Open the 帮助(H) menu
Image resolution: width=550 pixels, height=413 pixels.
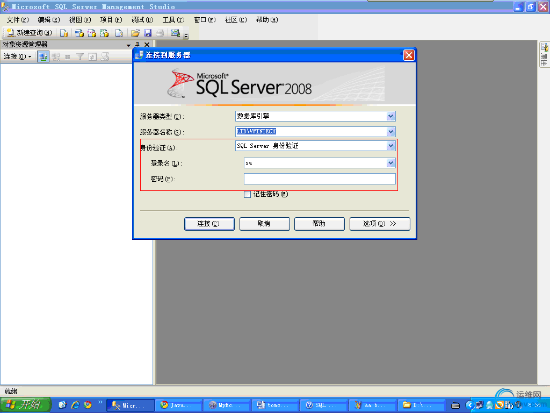point(267,20)
